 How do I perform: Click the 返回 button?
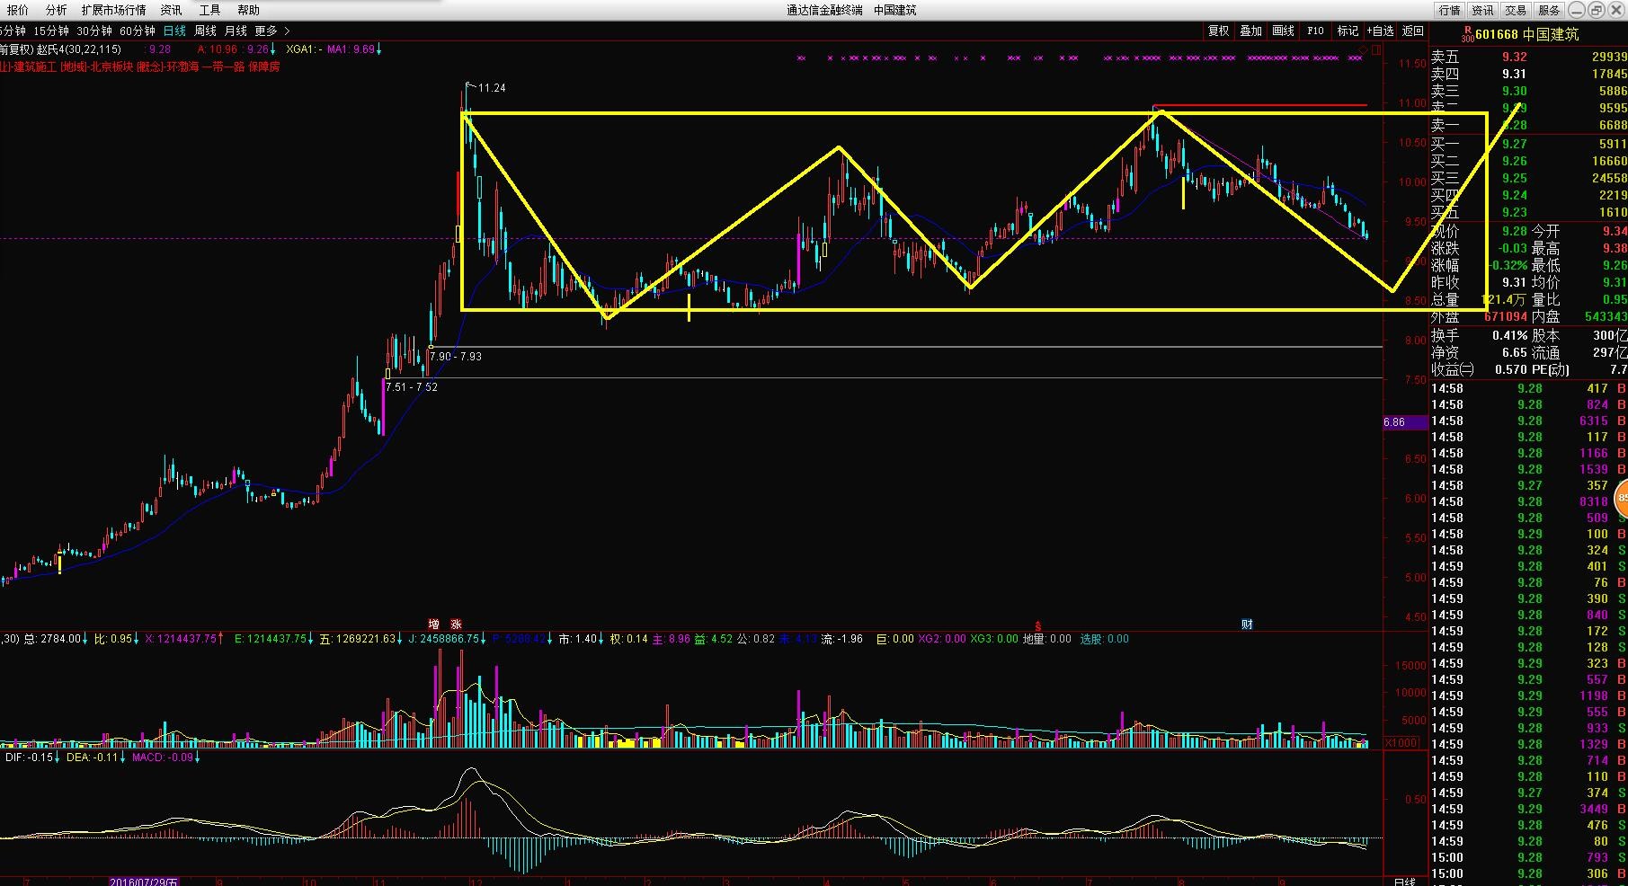pyautogui.click(x=1413, y=31)
